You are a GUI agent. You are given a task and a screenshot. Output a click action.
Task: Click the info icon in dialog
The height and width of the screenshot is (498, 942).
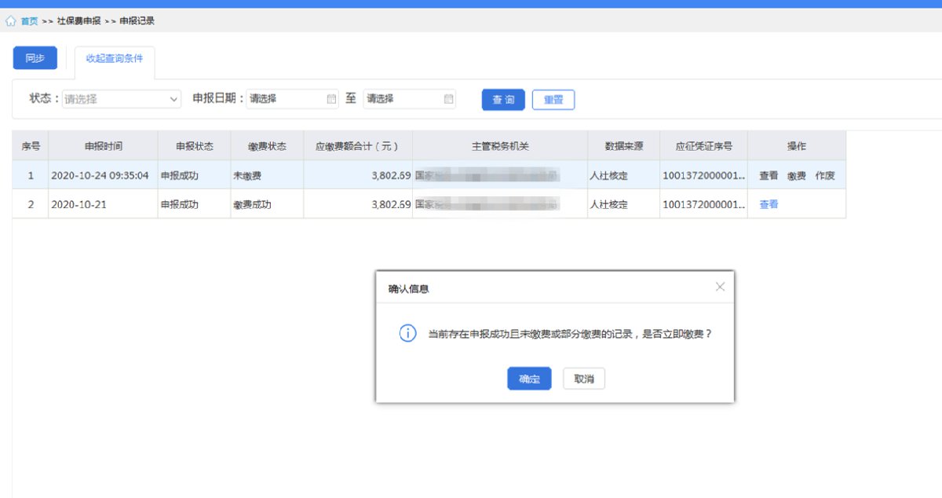click(x=407, y=333)
